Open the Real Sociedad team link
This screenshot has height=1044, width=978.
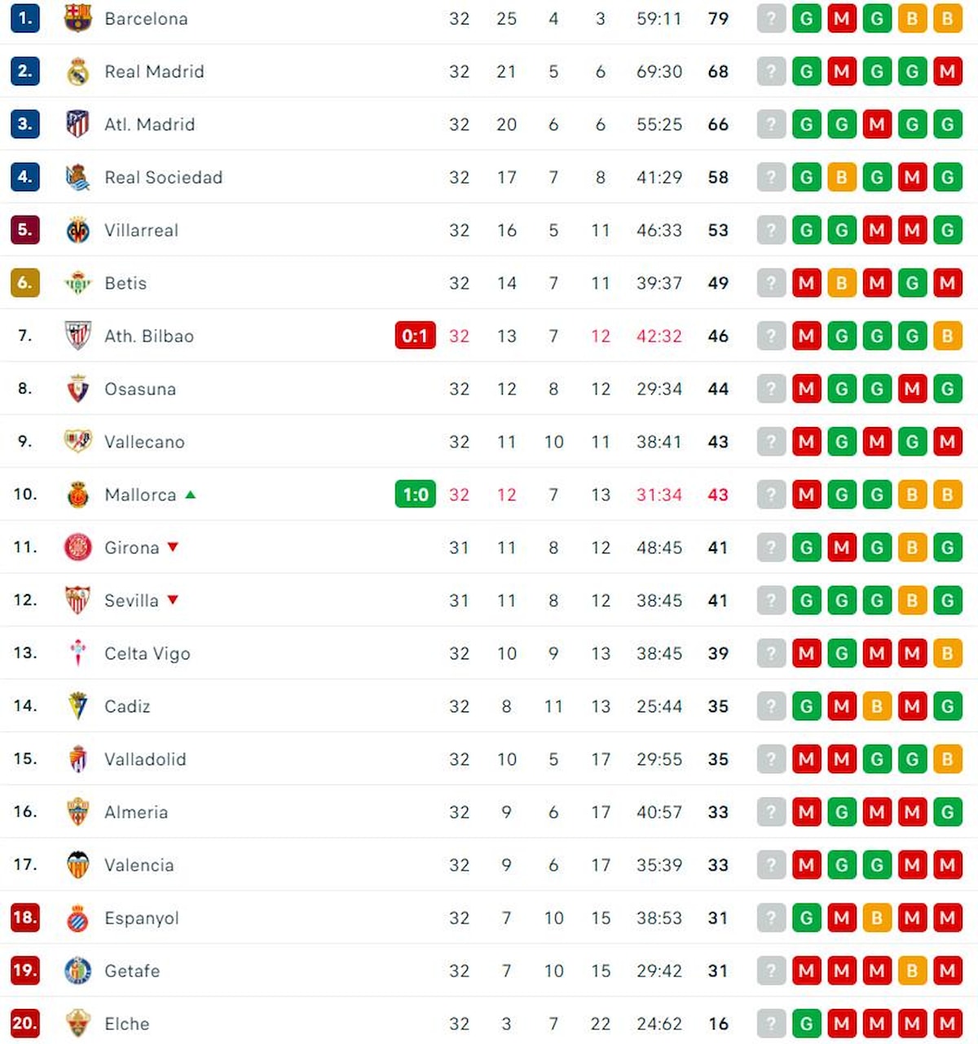(163, 178)
